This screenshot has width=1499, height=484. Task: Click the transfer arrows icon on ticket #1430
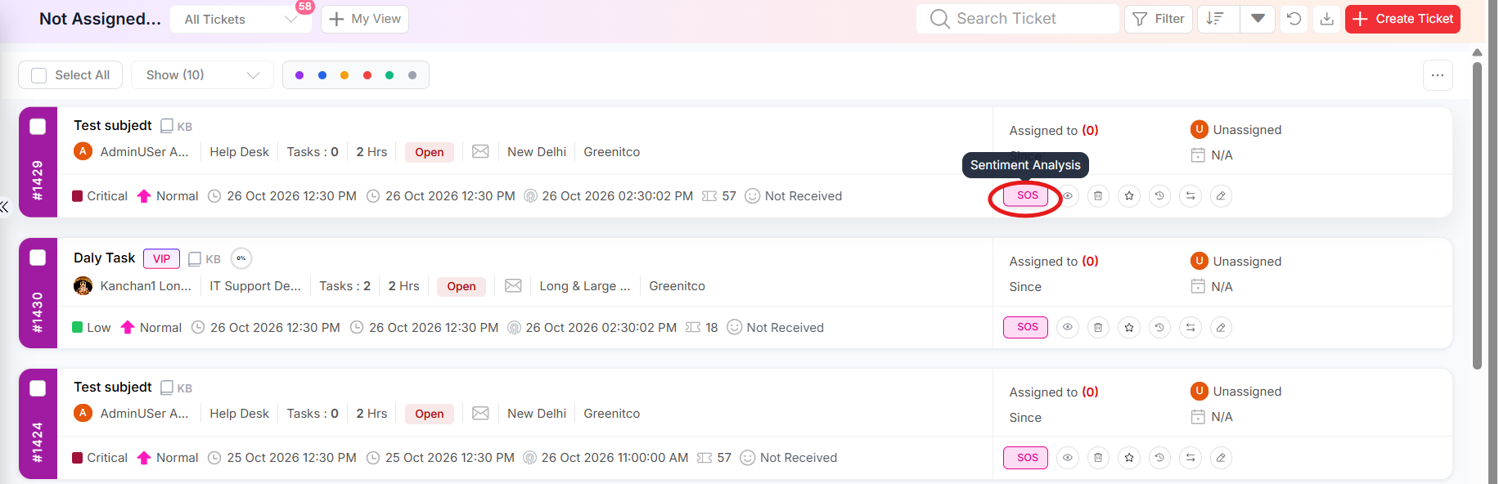tap(1191, 328)
